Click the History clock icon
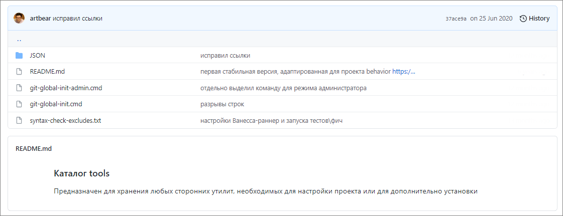 [x=523, y=19]
